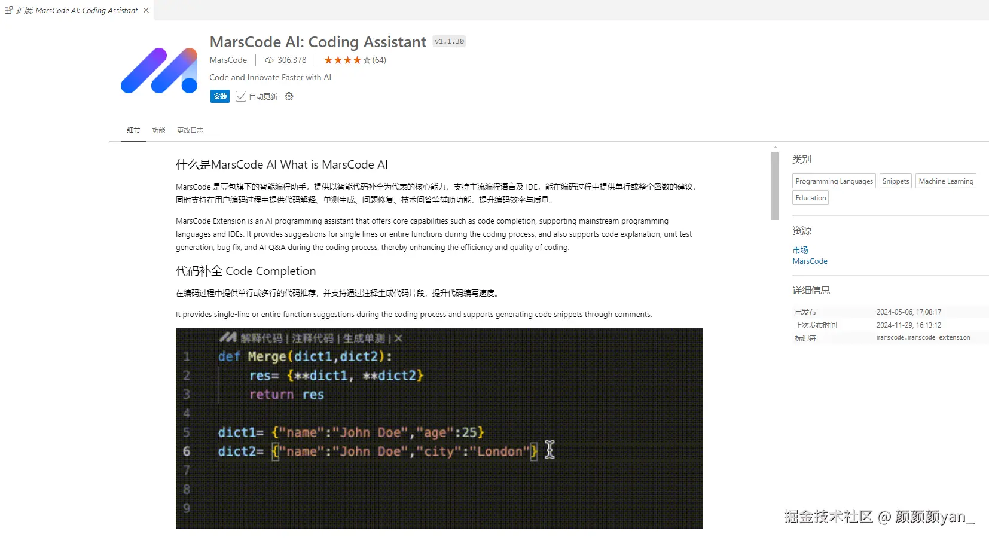Screen dimensions: 989x540
Task: Click the readme vertical scrollbar thumb
Action: [775, 185]
